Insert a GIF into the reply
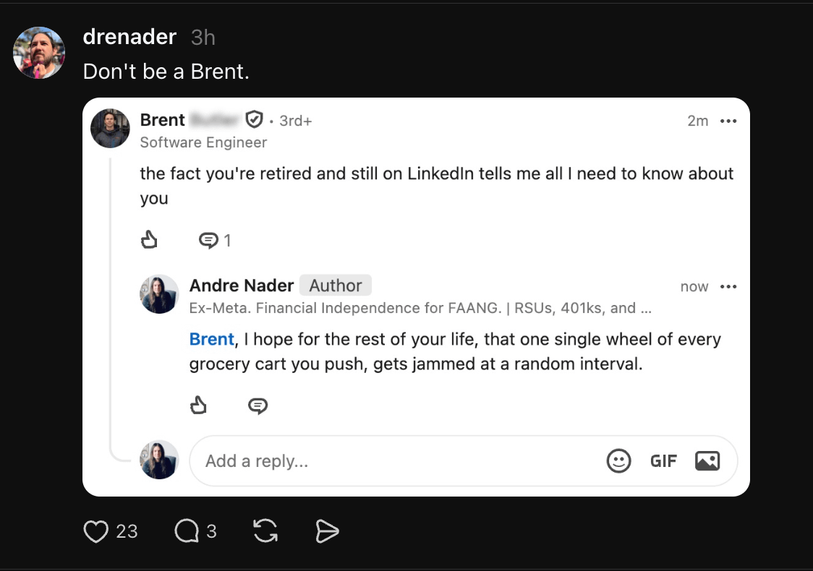The height and width of the screenshot is (571, 813). pyautogui.click(x=663, y=461)
